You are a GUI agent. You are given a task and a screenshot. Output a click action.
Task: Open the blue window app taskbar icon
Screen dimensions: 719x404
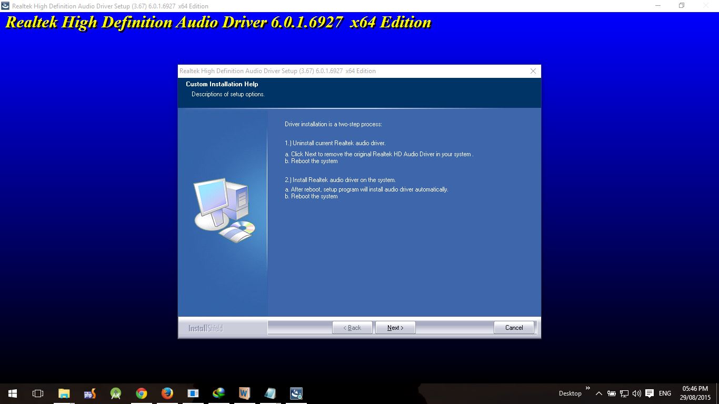pyautogui.click(x=193, y=393)
